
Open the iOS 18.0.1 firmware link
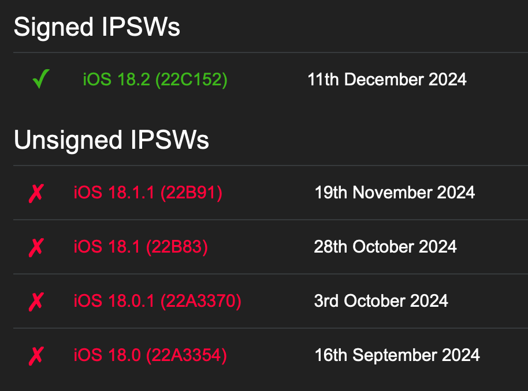pyautogui.click(x=157, y=301)
